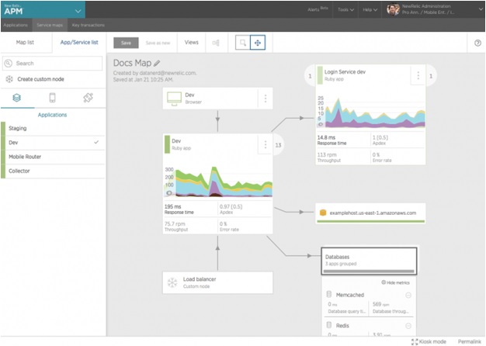Screen dimensions: 486x346
Task: Remove Redis with its minus icon
Action: [408, 326]
